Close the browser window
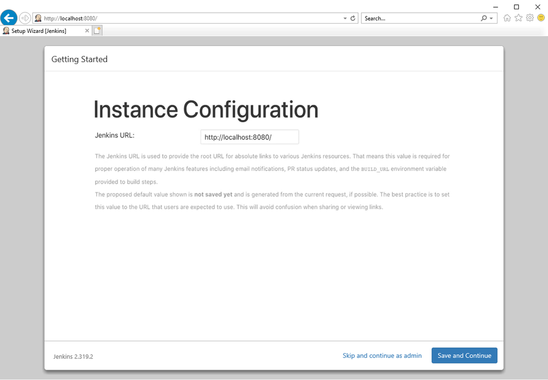This screenshot has width=548, height=380. tap(538, 7)
